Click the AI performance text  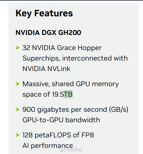(48, 146)
